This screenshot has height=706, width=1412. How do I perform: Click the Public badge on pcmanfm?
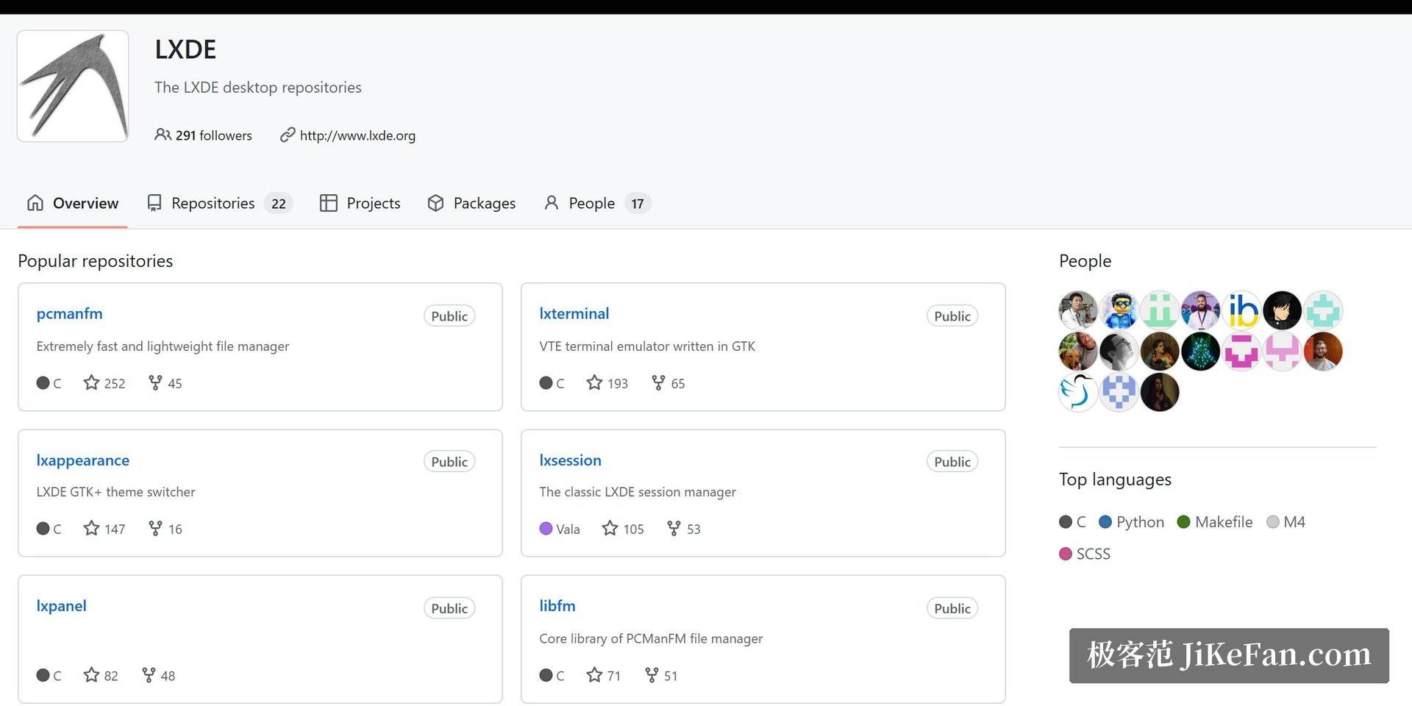(449, 316)
